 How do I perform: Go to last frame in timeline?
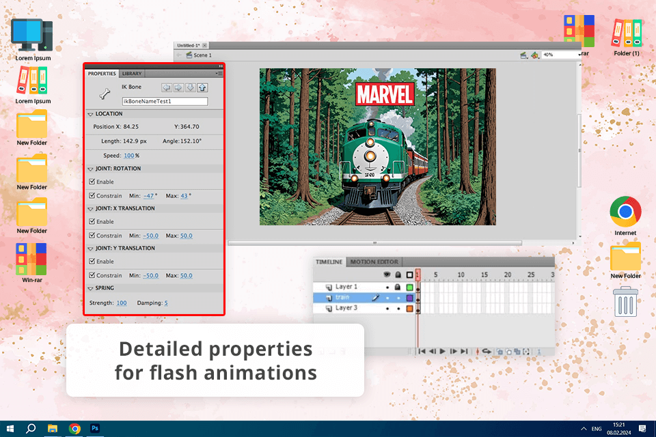pos(463,351)
